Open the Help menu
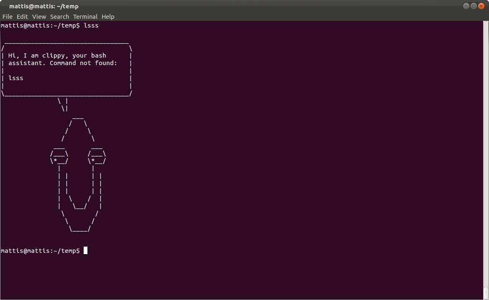The image size is (489, 300). tap(108, 17)
